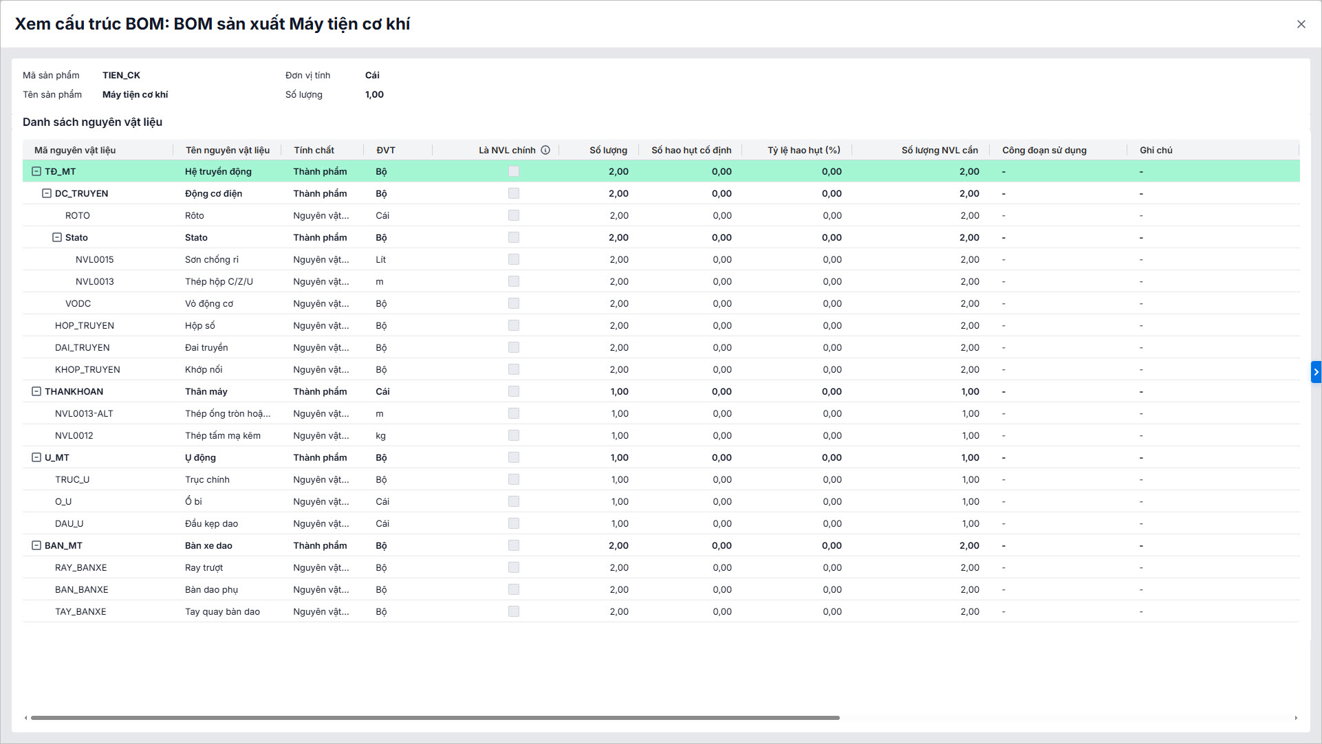Collapse the TĐ_MT tree node
The height and width of the screenshot is (744, 1322).
36,171
